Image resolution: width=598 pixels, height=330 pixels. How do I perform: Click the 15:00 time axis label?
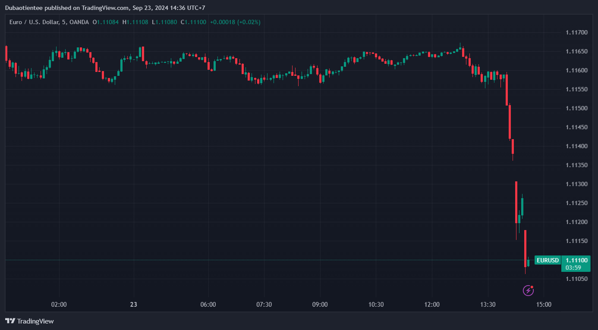pyautogui.click(x=544, y=305)
